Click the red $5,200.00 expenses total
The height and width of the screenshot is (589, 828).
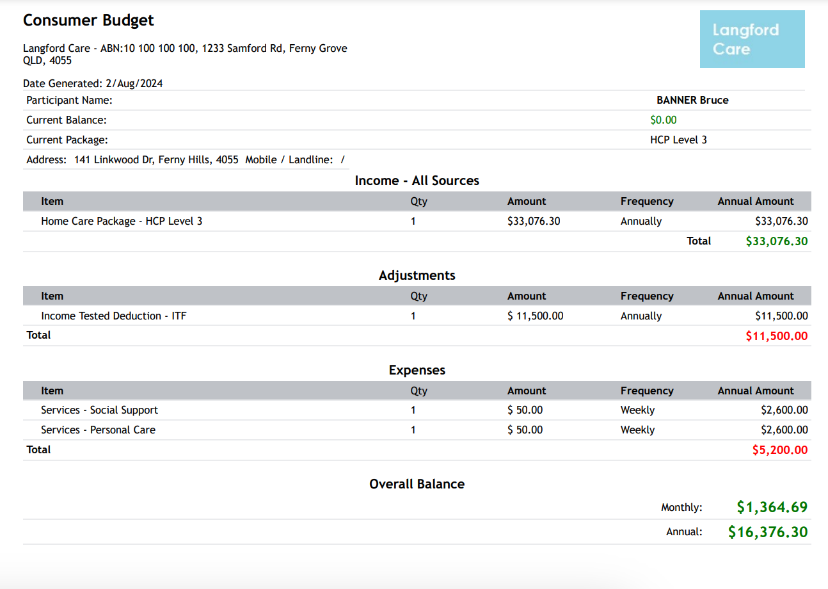[779, 450]
